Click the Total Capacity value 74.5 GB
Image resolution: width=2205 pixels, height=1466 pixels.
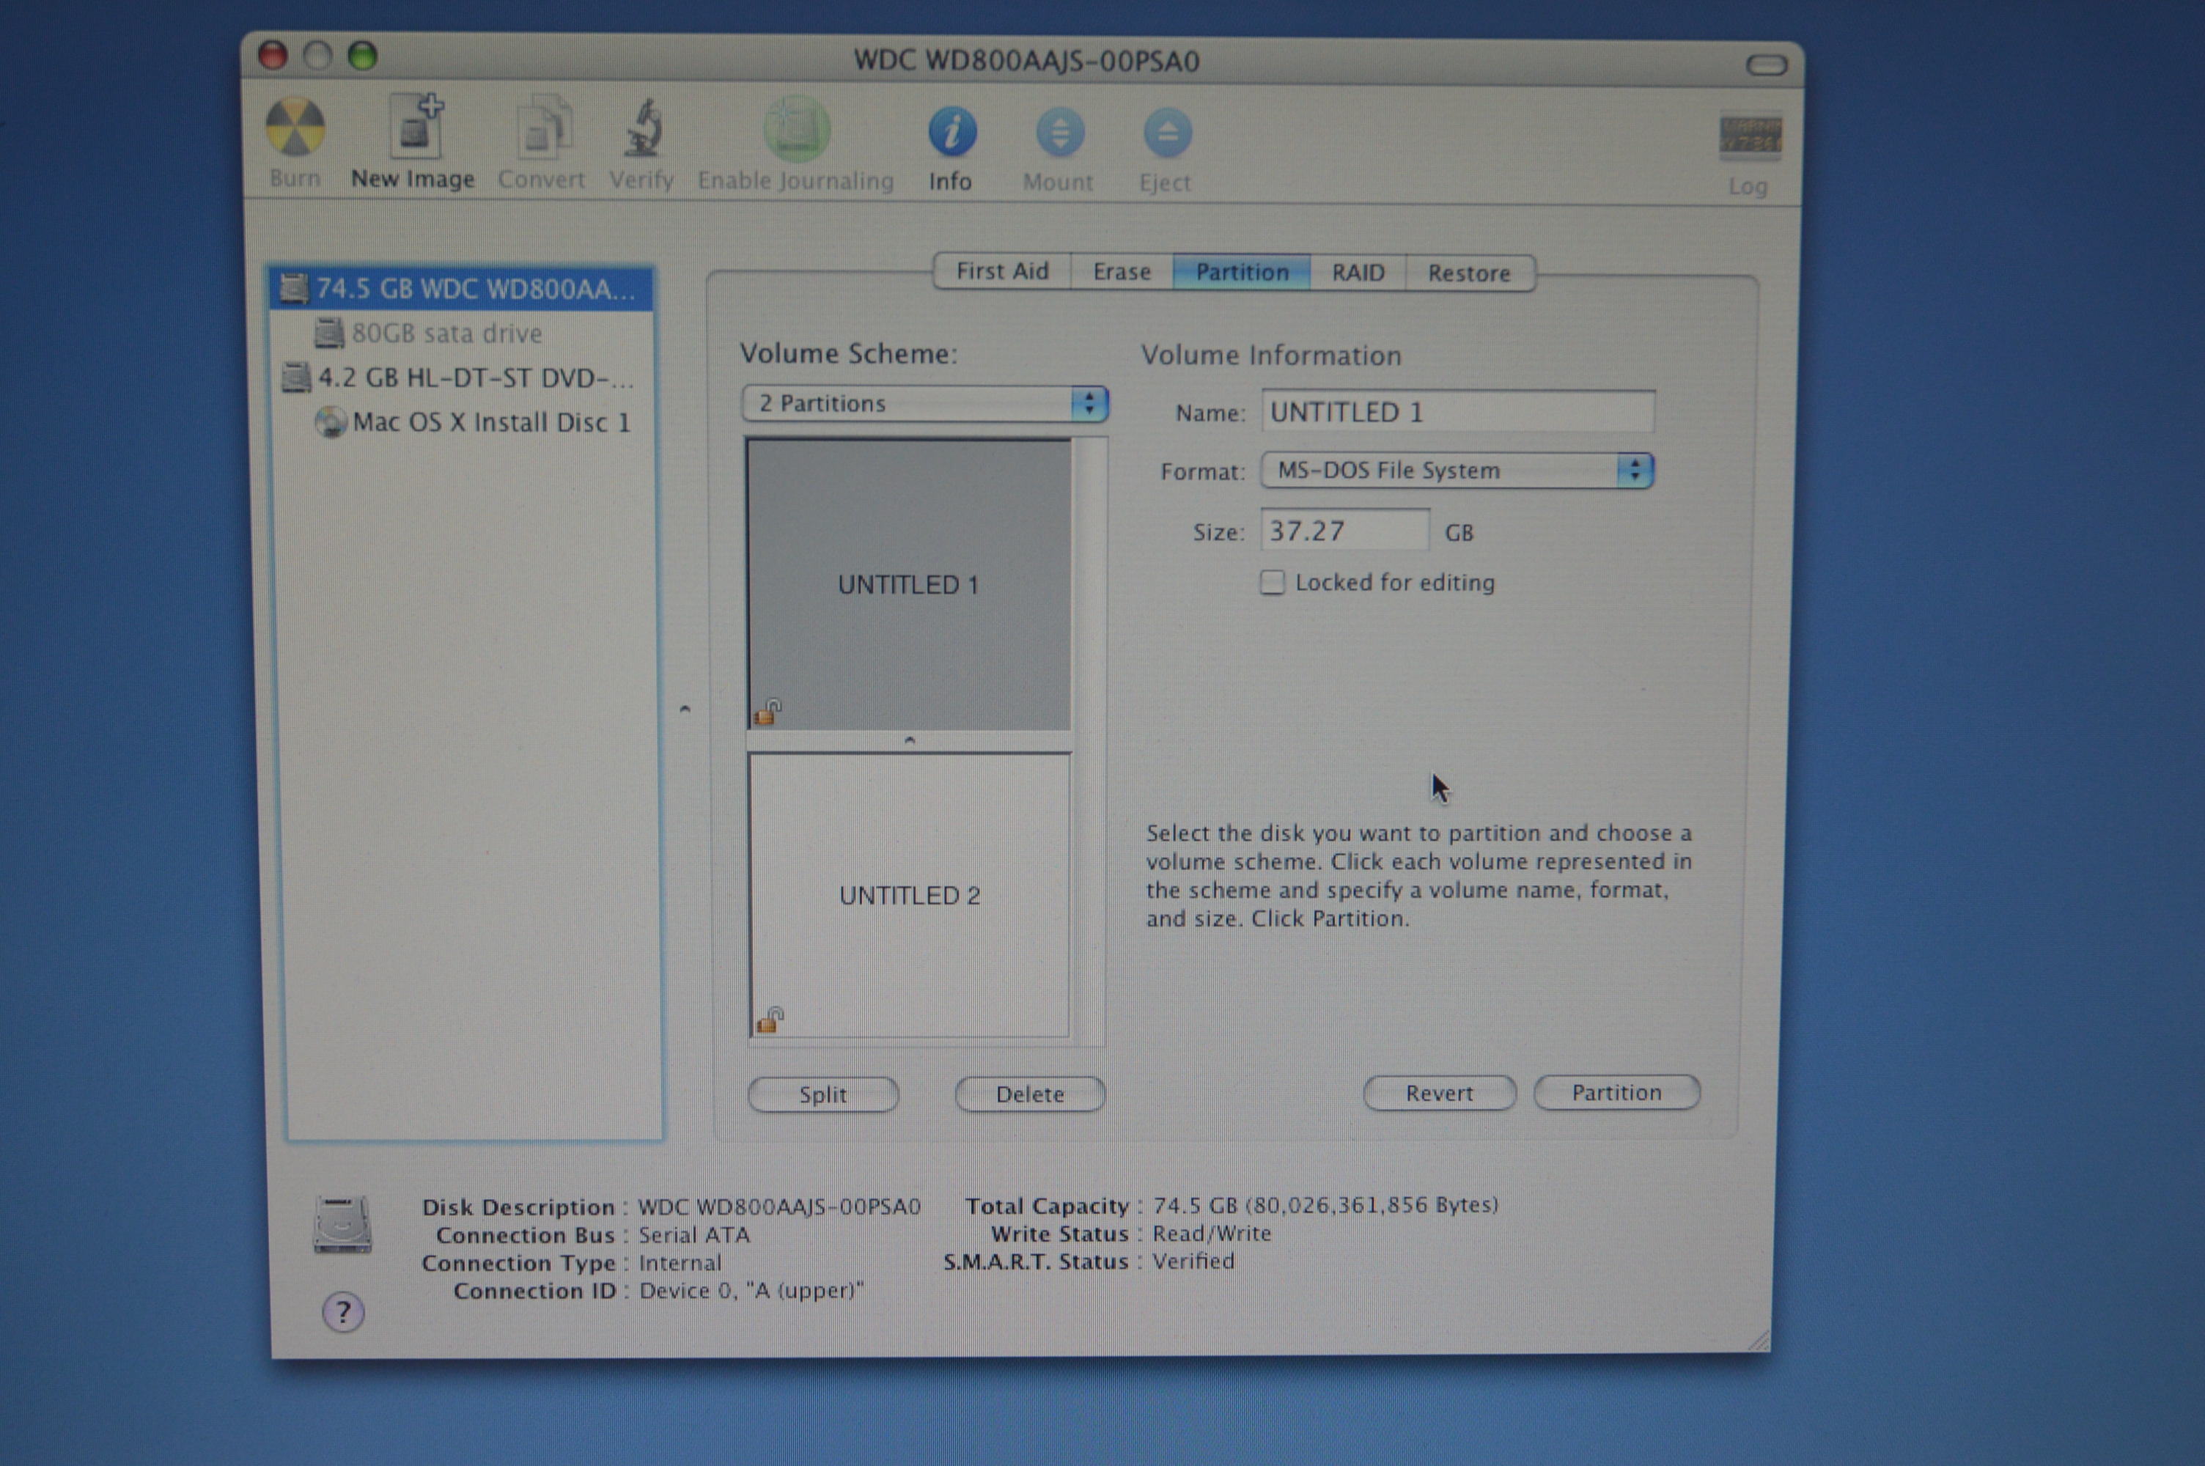(1325, 1205)
